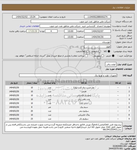Click the remaining days field showing 4
This screenshot has height=150, width=137.
pos(51,31)
